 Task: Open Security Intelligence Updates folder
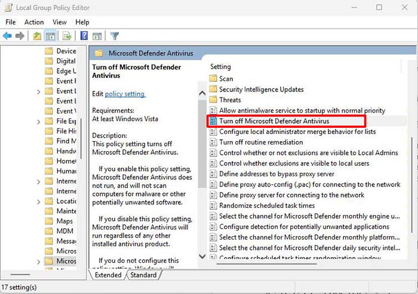pyautogui.click(x=256, y=90)
